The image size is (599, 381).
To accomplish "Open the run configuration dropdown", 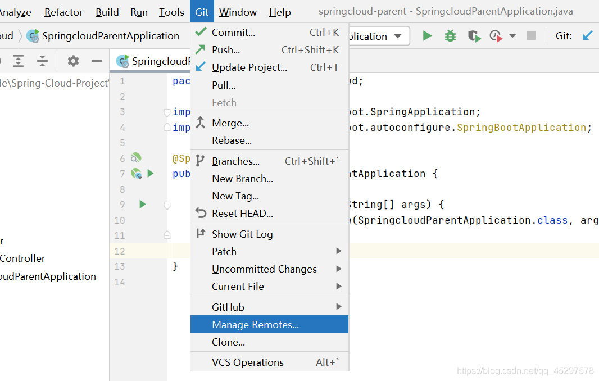I will (x=398, y=36).
